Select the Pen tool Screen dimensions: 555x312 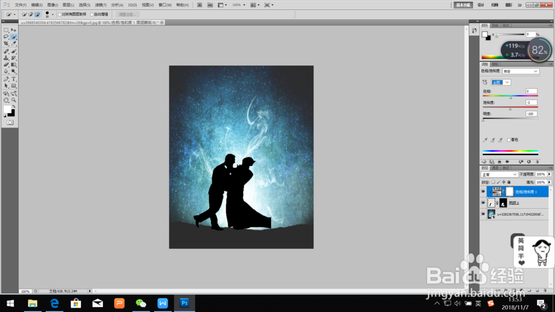pos(6,79)
